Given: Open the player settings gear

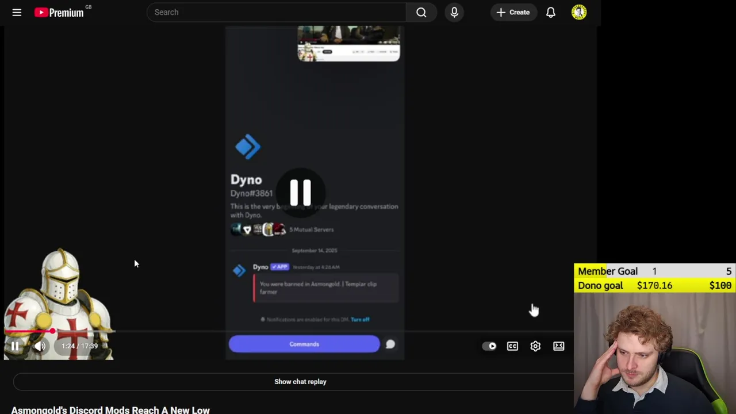Looking at the screenshot, I should [535, 346].
